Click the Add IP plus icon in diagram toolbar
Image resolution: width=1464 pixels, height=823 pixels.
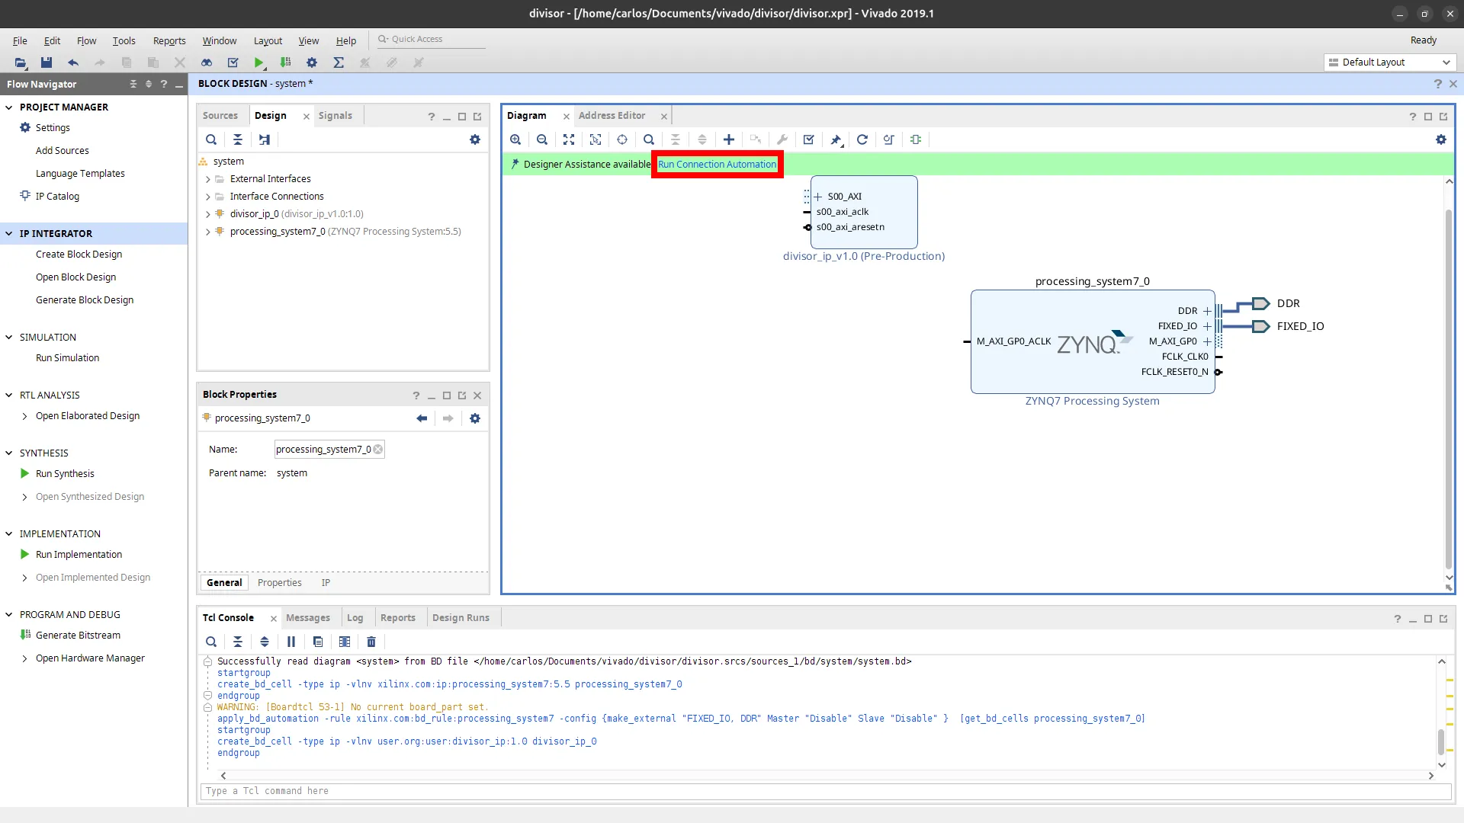[729, 139]
